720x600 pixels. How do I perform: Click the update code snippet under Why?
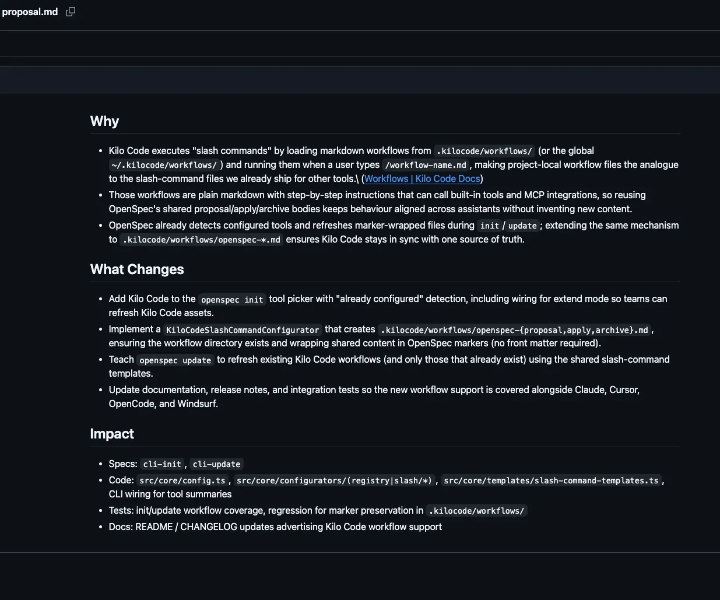point(522,226)
